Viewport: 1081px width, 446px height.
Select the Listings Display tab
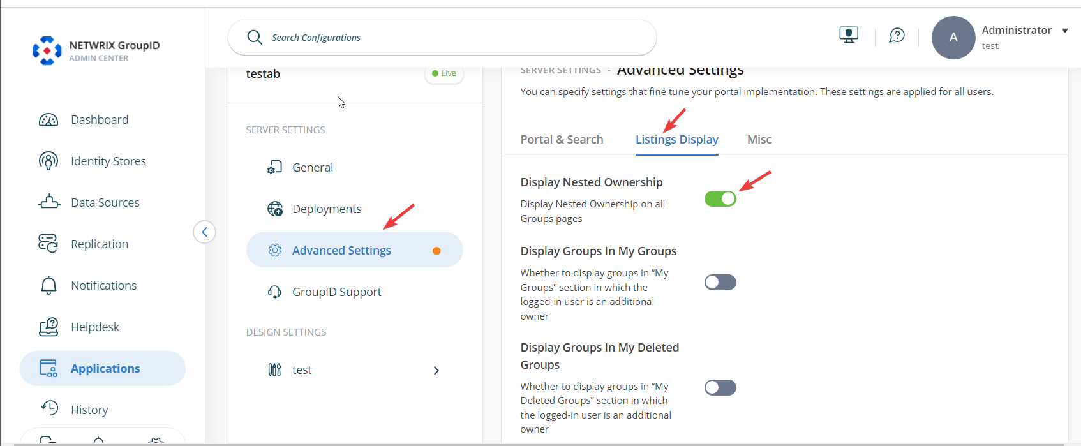tap(677, 139)
